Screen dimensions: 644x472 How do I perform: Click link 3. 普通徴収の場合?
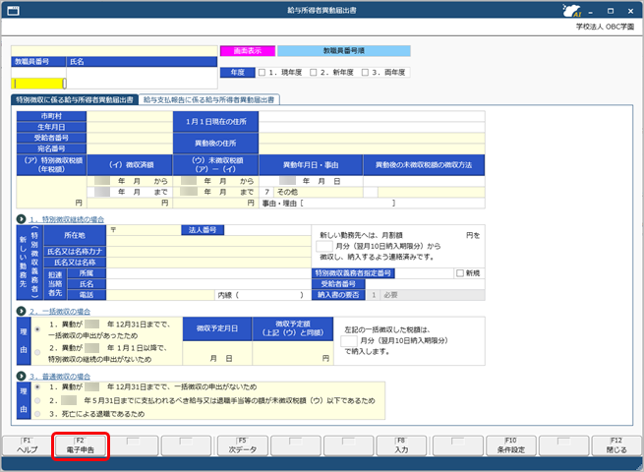point(60,376)
